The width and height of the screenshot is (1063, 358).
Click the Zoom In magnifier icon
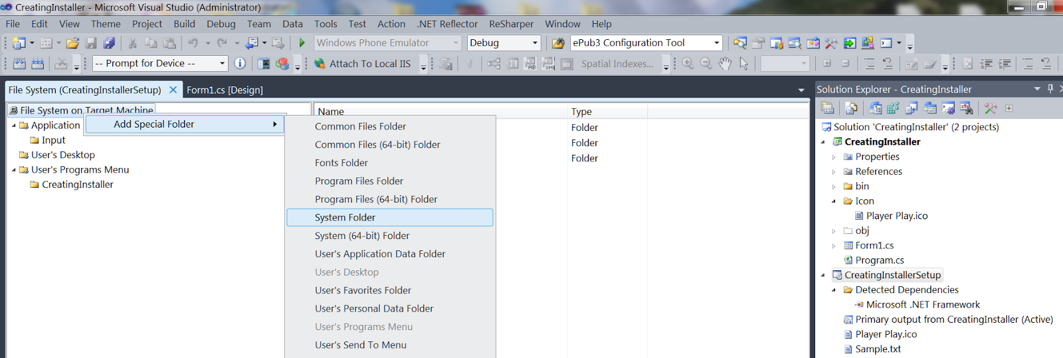click(688, 64)
